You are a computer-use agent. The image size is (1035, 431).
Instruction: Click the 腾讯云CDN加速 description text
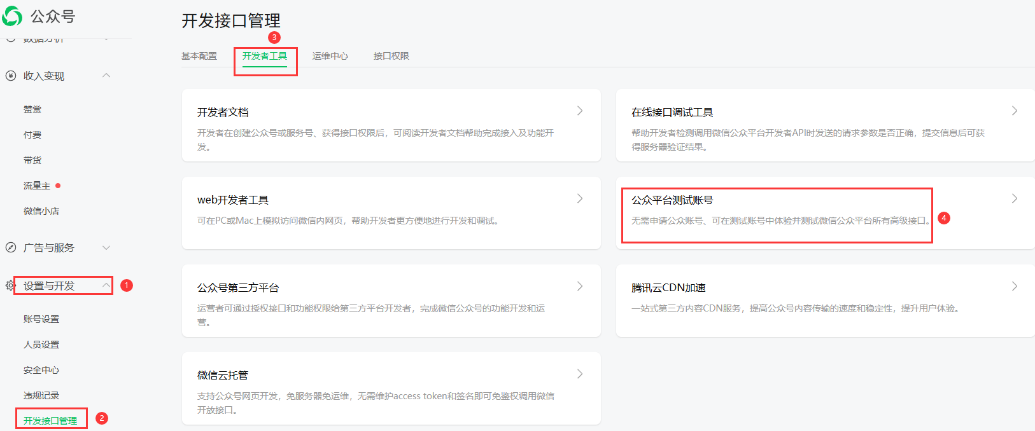click(x=795, y=308)
